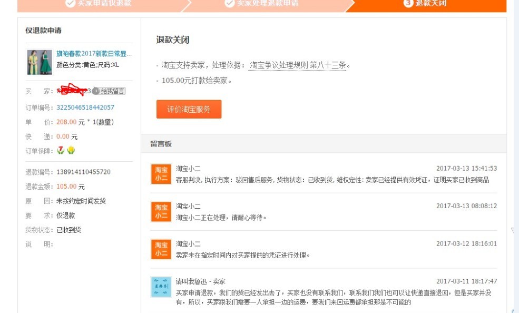Open 淘宝争议处理规则 第八十三条 rule link
The image size is (519, 313).
point(298,65)
